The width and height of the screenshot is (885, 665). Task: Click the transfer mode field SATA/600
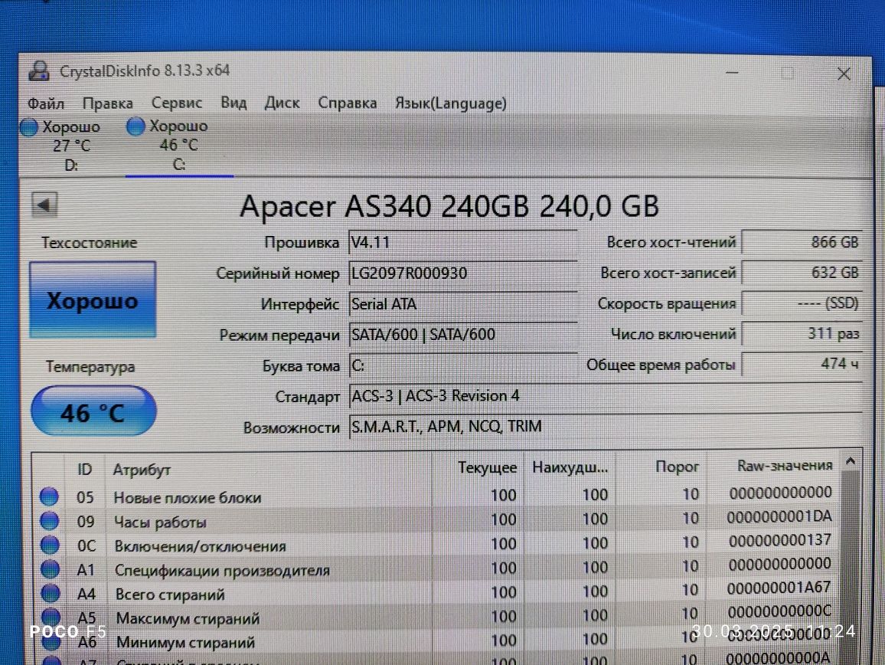463,335
